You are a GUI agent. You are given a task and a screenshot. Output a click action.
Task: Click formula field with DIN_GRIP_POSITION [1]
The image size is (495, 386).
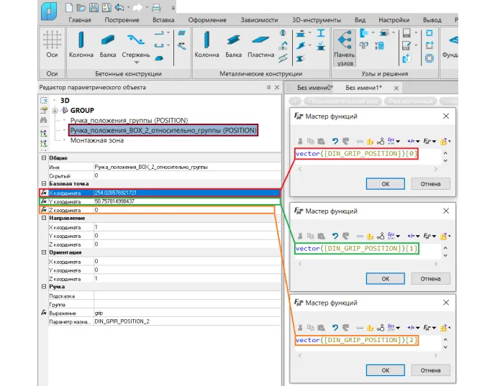coord(356,249)
